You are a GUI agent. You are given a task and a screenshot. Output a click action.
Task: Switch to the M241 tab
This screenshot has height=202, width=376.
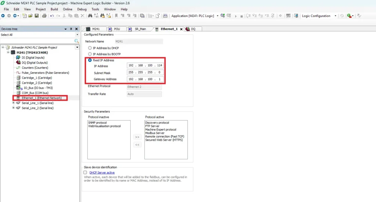[x=96, y=29]
